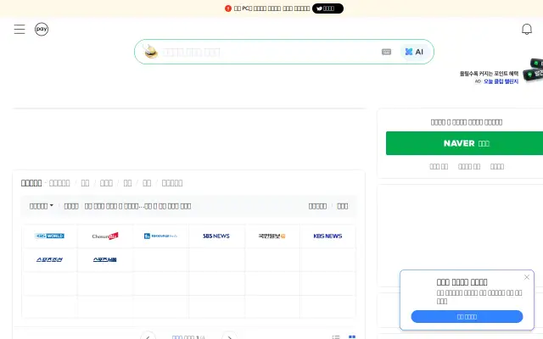This screenshot has height=339, width=543.
Task: Select the three-character sports tab in news section
Action: pyautogui.click(x=106, y=183)
